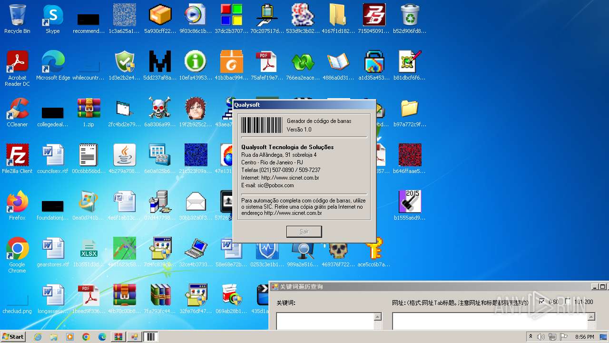Select the 5a930cff22 orange box icon
The width and height of the screenshot is (609, 343).
click(160, 19)
